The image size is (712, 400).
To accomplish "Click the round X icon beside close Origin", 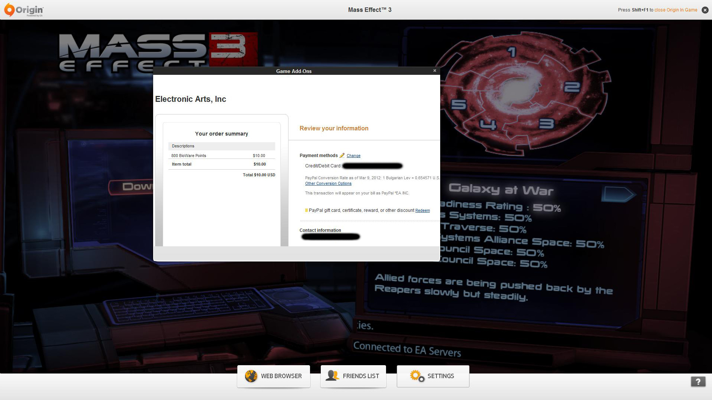I will (x=705, y=10).
